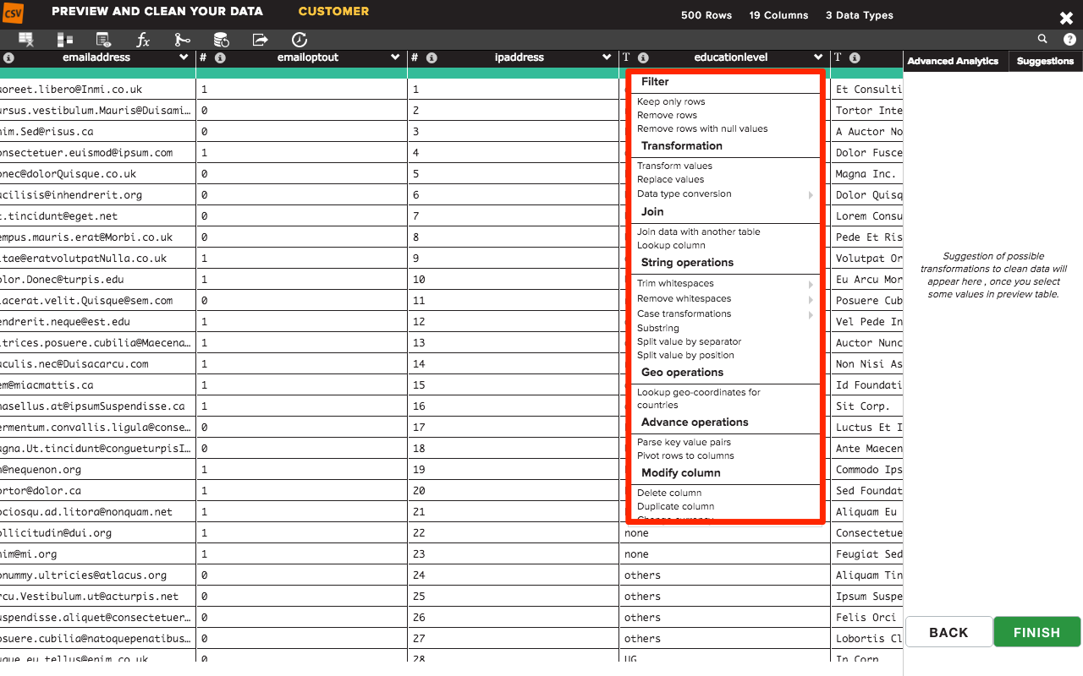Open emailaddress column dropdown arrow

[x=184, y=58]
